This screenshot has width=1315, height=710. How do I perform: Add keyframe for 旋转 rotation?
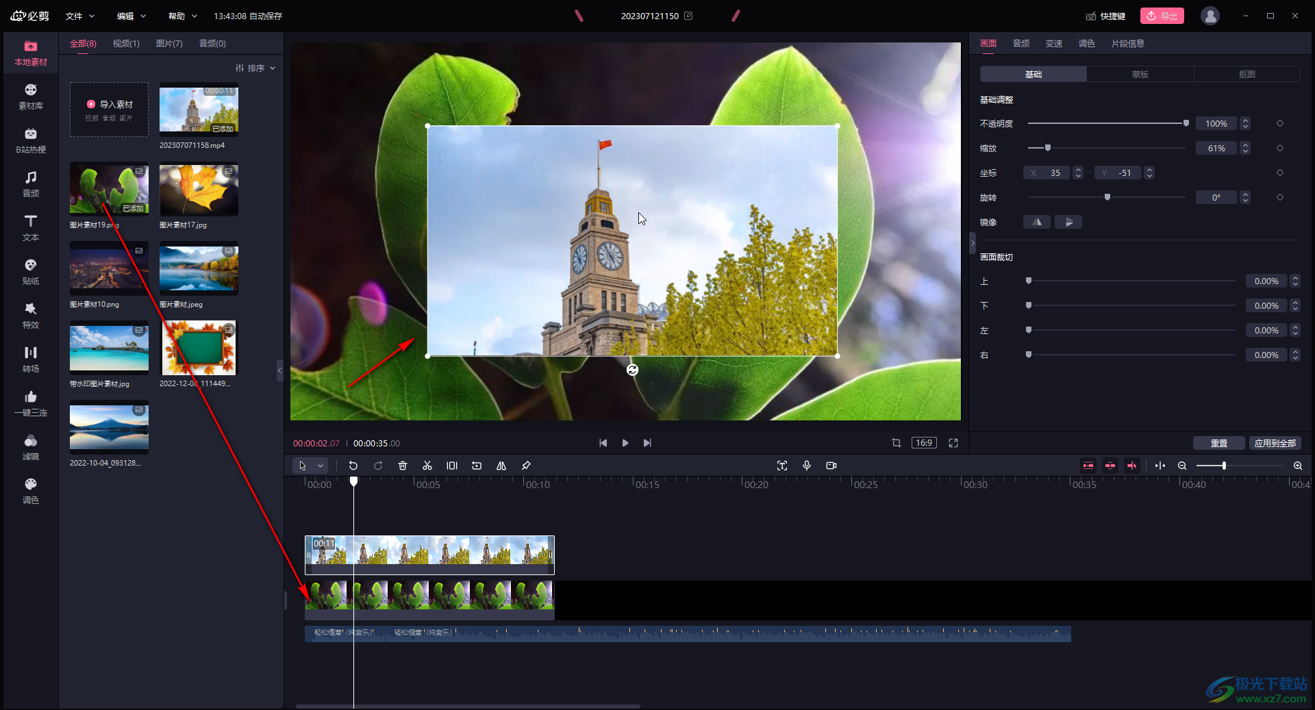click(x=1280, y=197)
